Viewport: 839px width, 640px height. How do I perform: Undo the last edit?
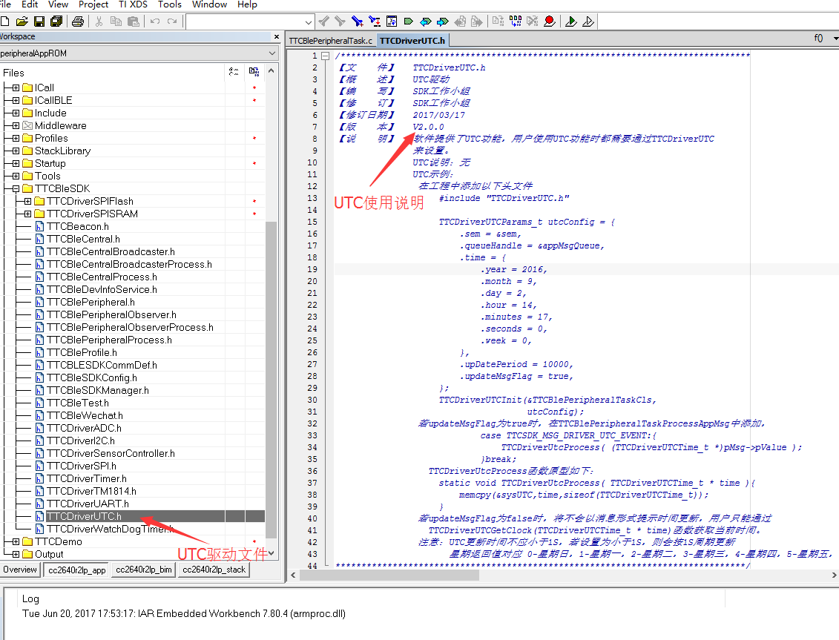[x=155, y=22]
